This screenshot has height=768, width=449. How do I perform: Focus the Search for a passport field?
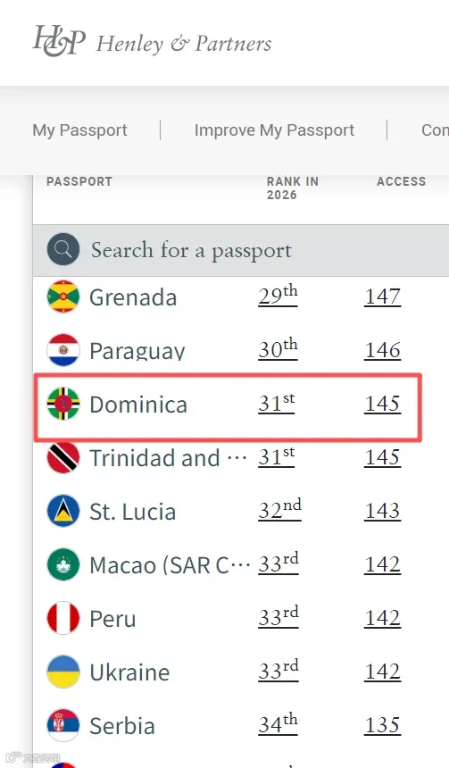pyautogui.click(x=241, y=250)
